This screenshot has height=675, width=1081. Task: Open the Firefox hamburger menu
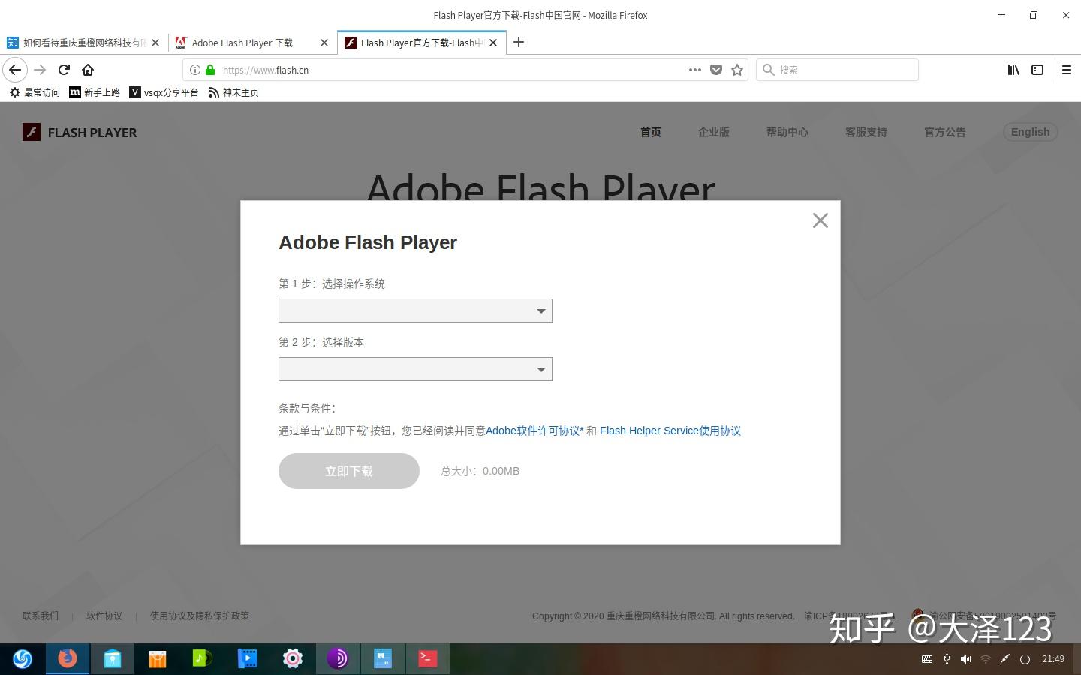pos(1067,70)
